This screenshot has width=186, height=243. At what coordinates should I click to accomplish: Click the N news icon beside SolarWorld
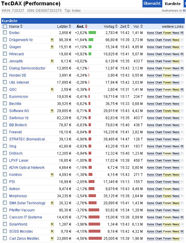pos(52,224)
